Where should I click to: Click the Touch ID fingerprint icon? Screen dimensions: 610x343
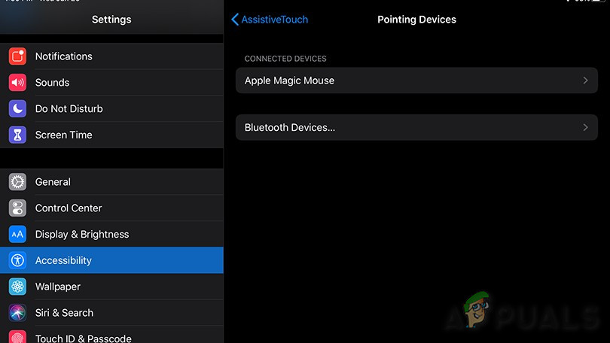point(17,337)
